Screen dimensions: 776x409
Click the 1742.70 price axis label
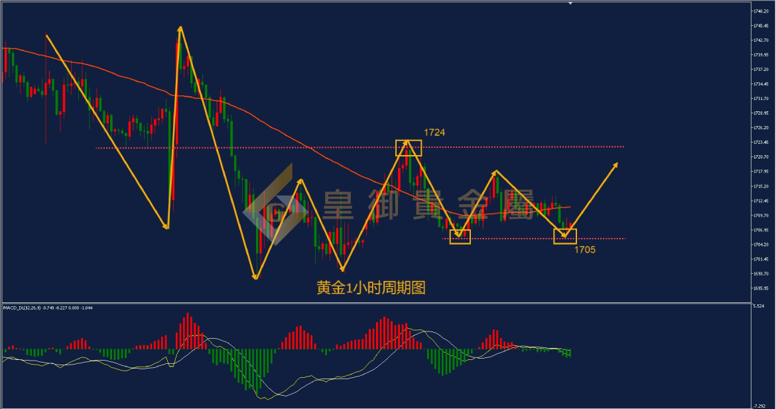760,40
